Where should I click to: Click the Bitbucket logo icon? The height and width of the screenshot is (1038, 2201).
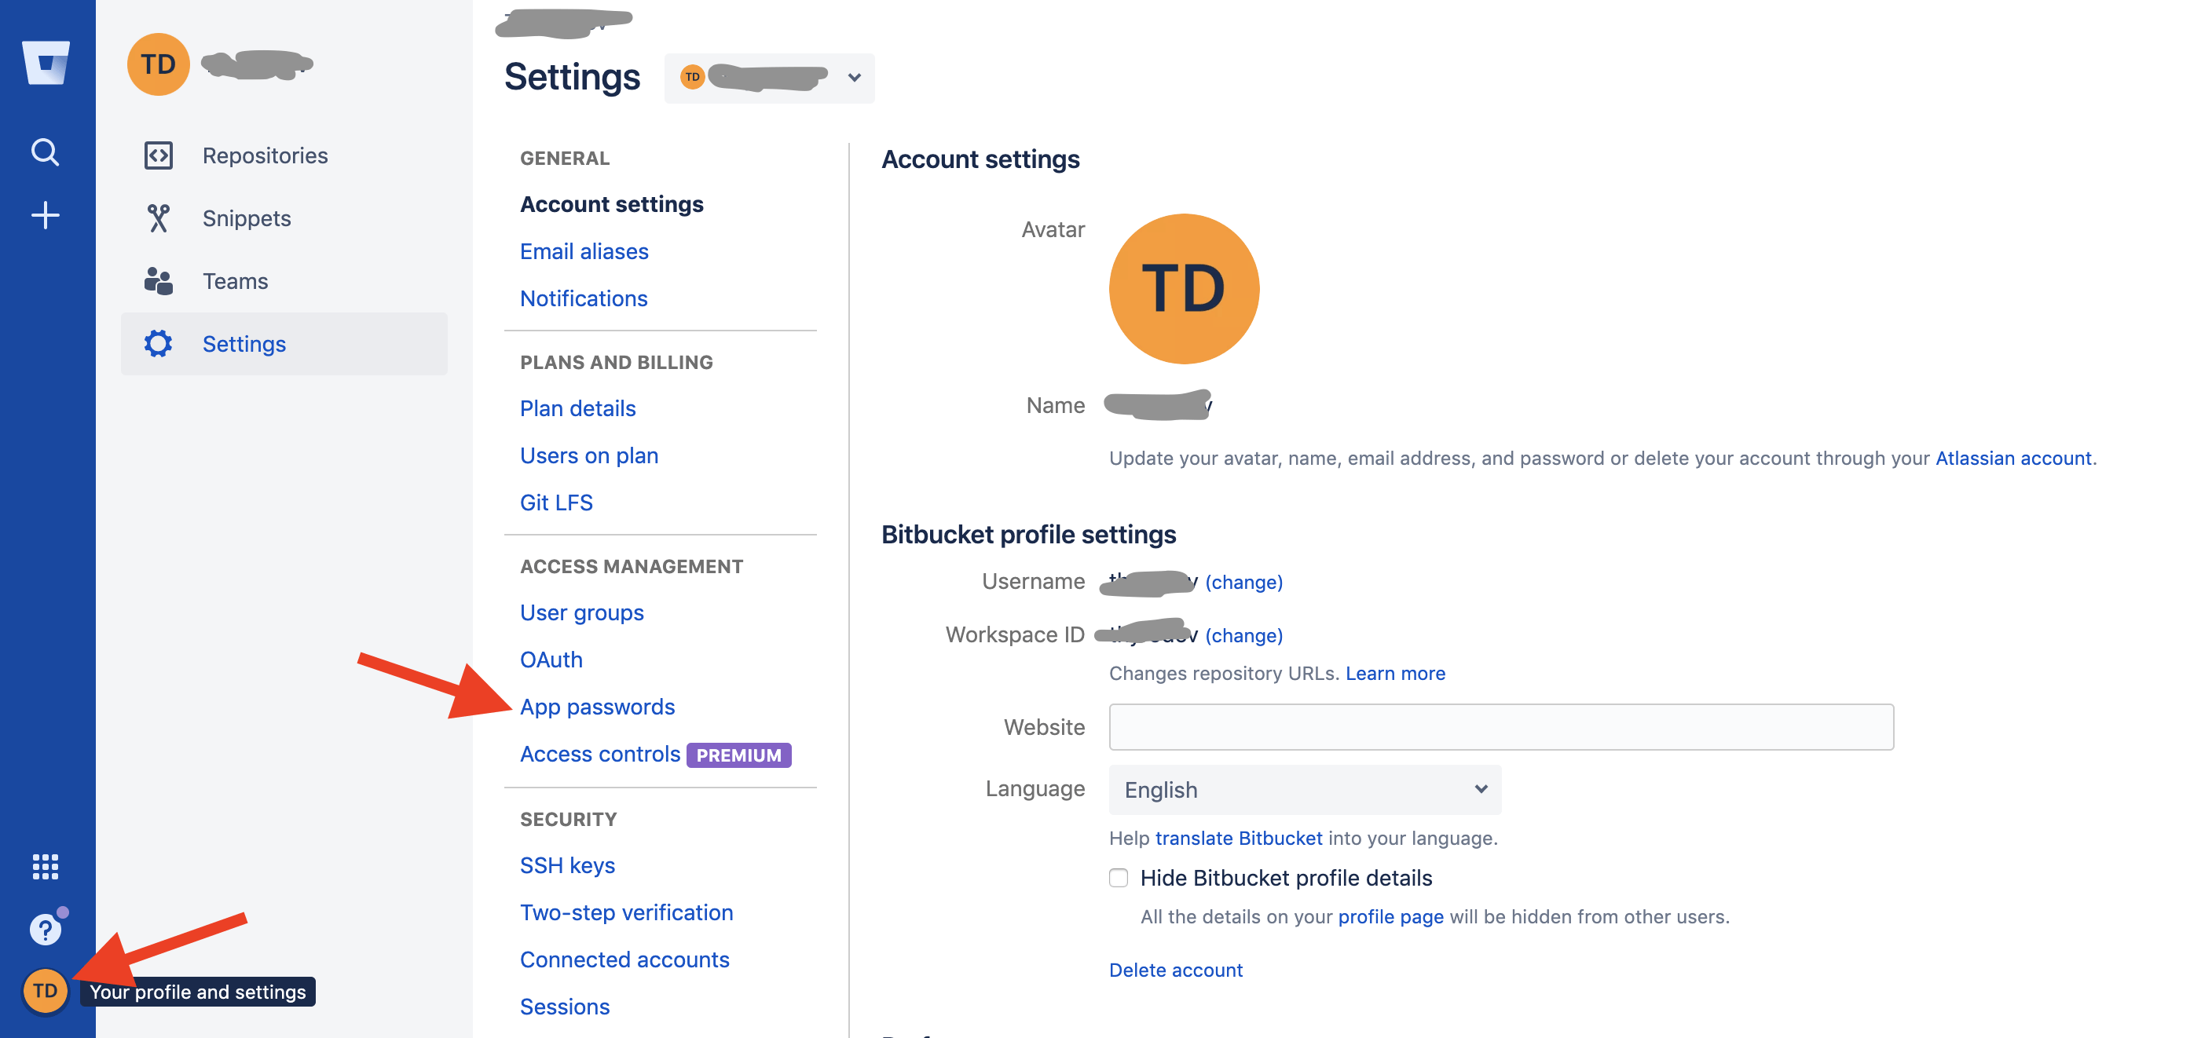click(46, 62)
